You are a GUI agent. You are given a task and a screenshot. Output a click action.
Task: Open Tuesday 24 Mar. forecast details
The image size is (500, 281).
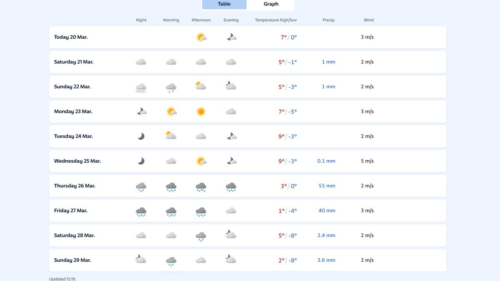247,136
